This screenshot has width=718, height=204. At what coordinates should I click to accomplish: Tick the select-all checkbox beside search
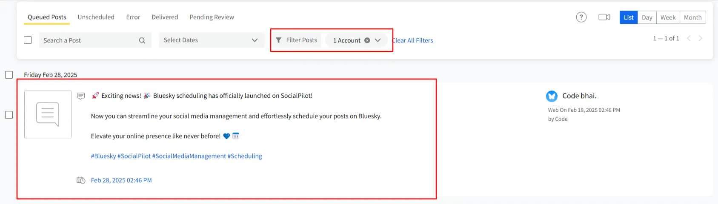click(x=28, y=40)
